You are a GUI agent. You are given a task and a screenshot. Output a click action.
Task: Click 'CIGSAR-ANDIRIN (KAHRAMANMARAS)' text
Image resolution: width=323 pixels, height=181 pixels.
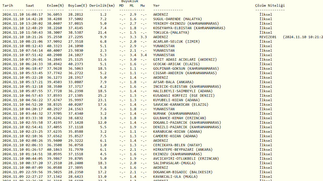185,73
